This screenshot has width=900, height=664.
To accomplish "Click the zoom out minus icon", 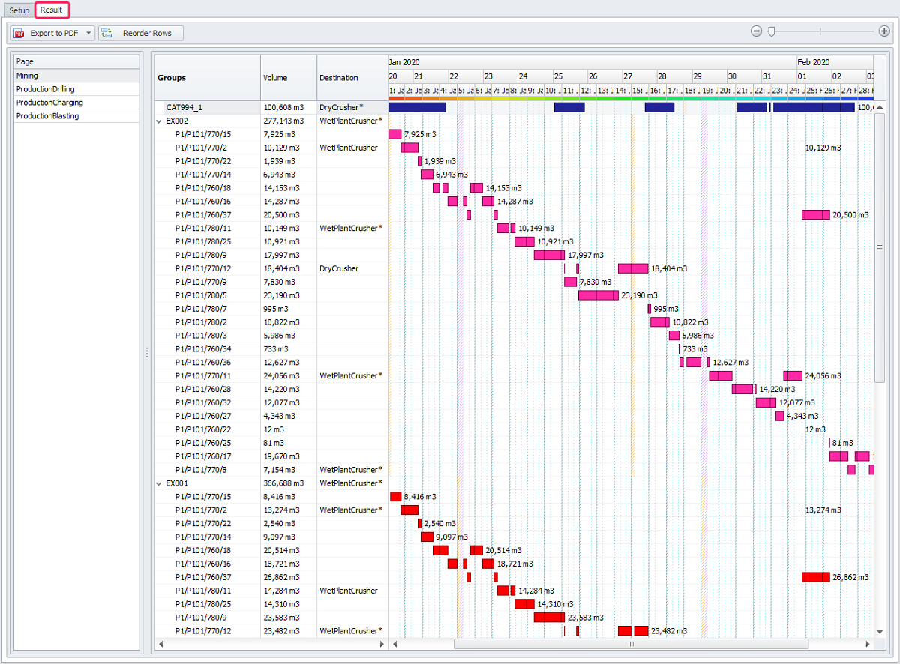I will click(756, 31).
